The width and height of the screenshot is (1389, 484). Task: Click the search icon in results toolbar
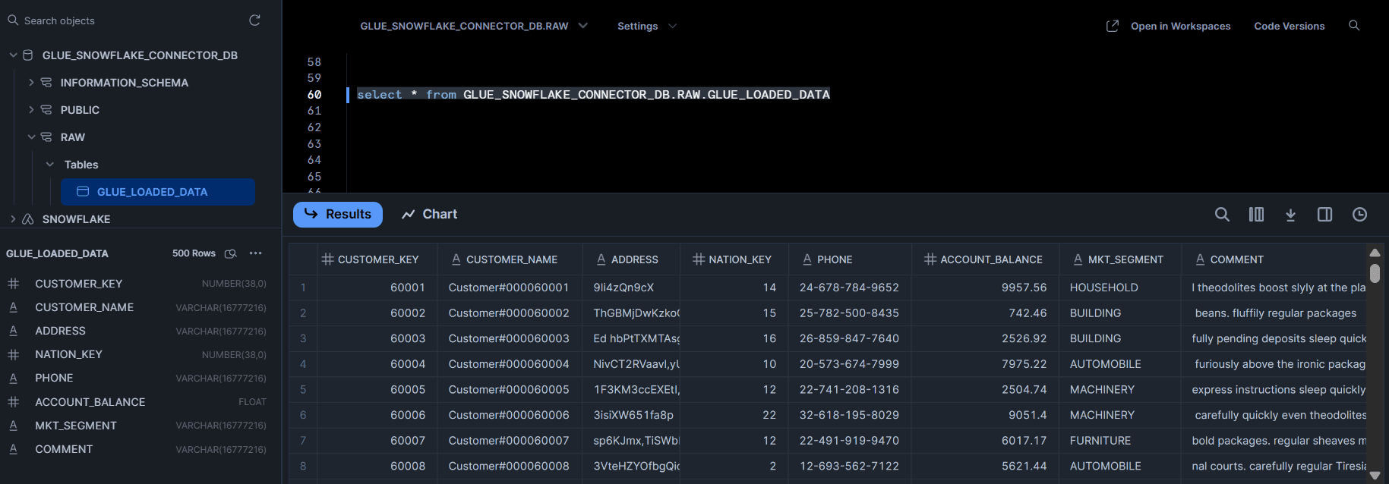(1222, 215)
